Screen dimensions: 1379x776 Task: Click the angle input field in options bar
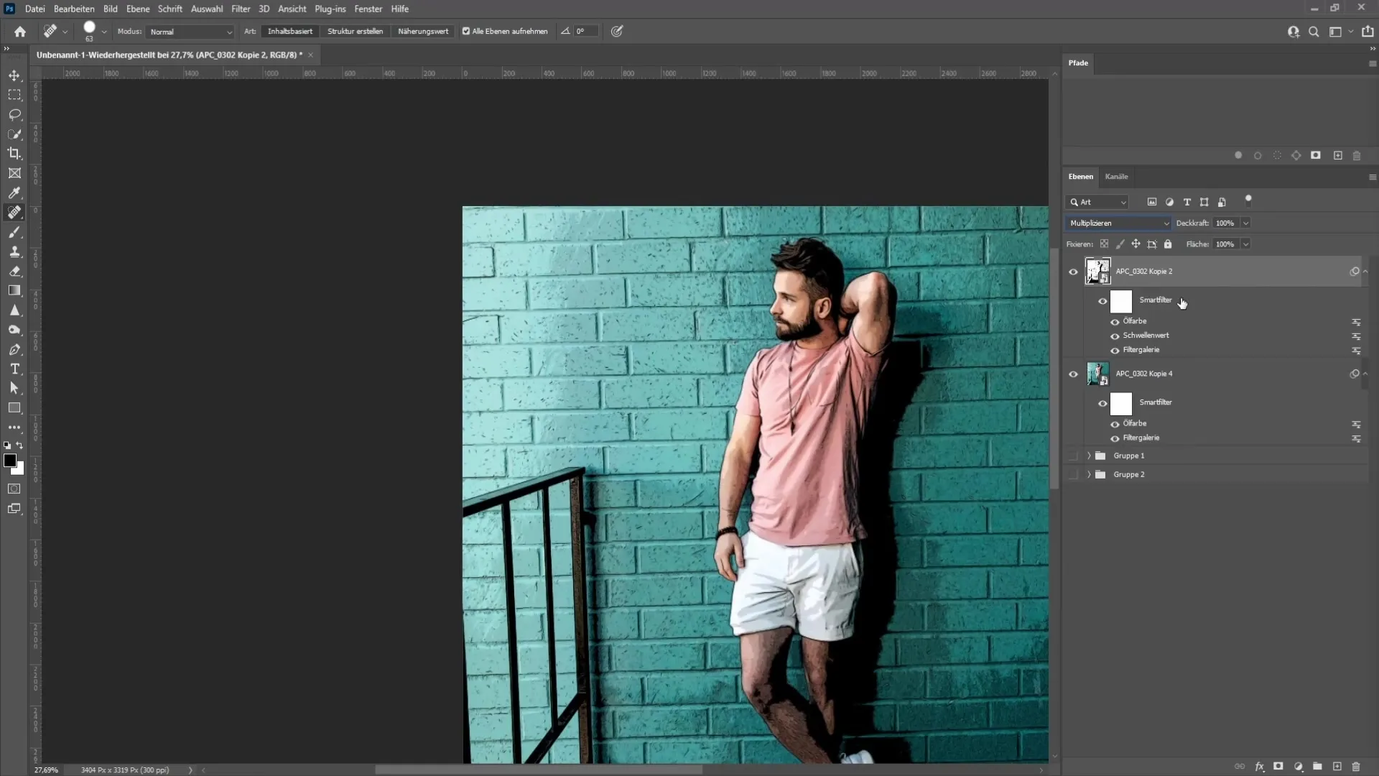585,32
